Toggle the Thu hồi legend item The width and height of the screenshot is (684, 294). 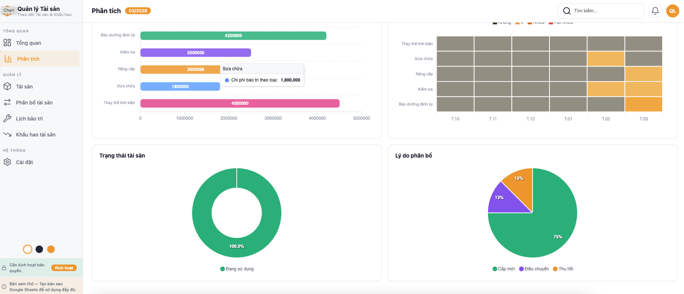tap(563, 269)
